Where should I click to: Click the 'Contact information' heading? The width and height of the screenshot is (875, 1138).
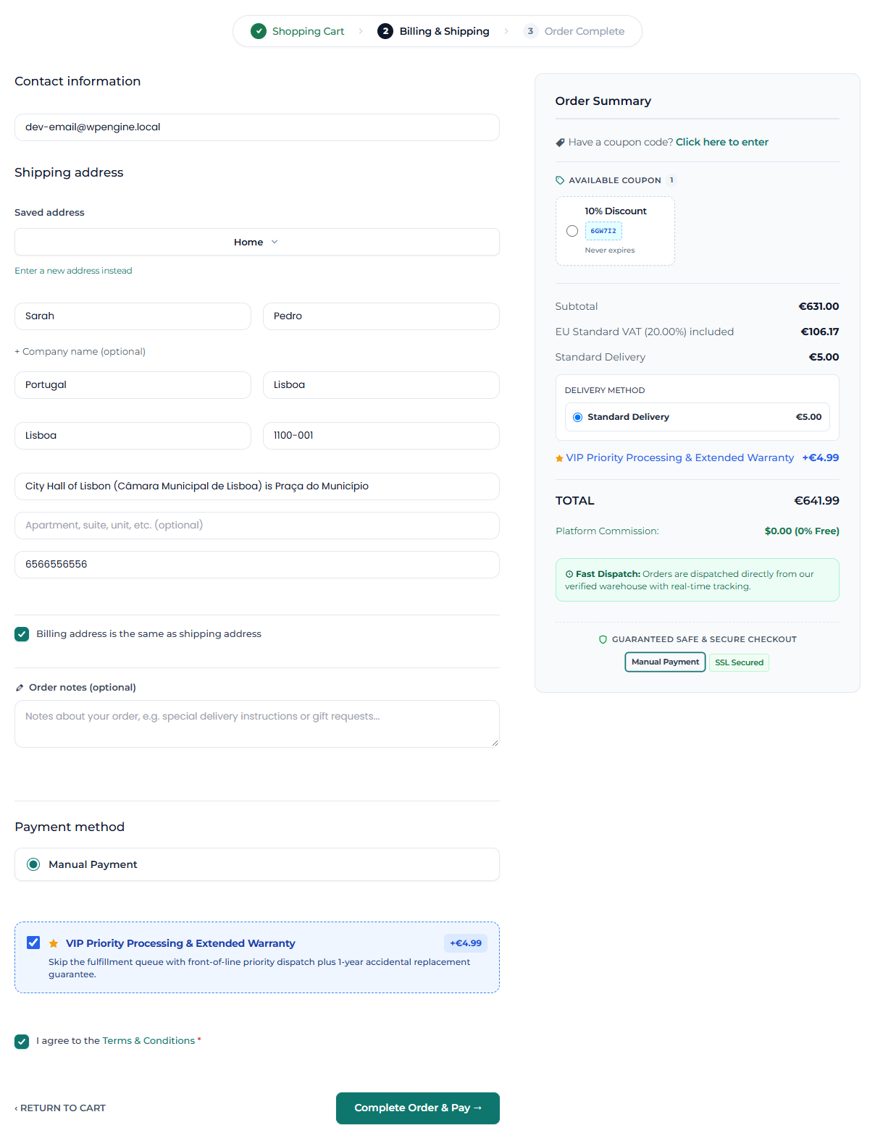(78, 82)
